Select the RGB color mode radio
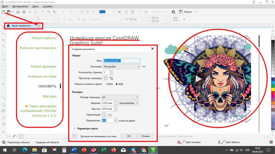 click(117, 84)
